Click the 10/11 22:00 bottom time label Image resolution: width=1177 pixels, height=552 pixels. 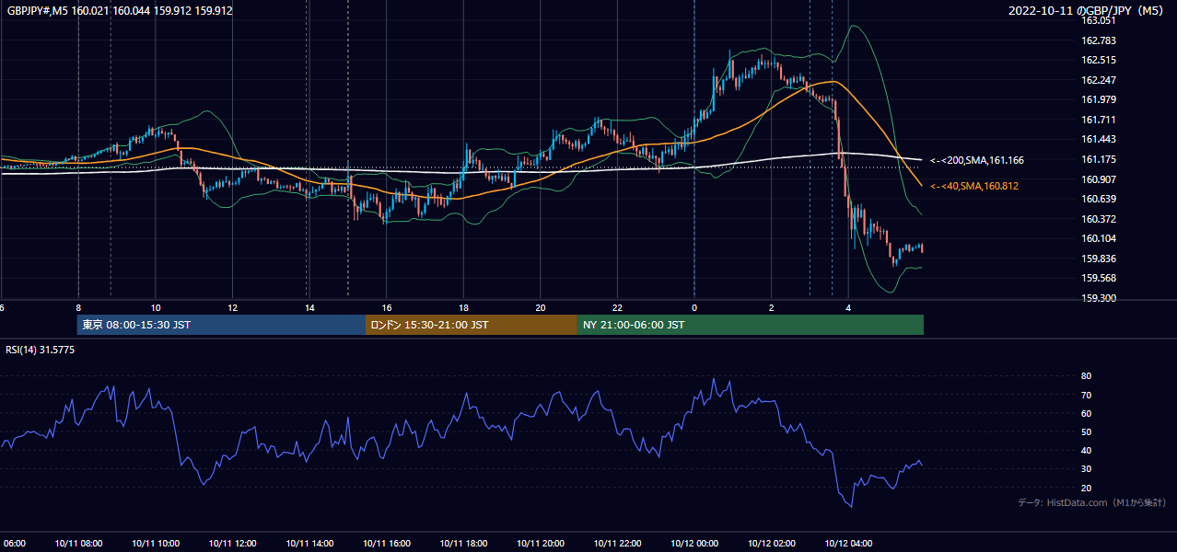pos(617,543)
